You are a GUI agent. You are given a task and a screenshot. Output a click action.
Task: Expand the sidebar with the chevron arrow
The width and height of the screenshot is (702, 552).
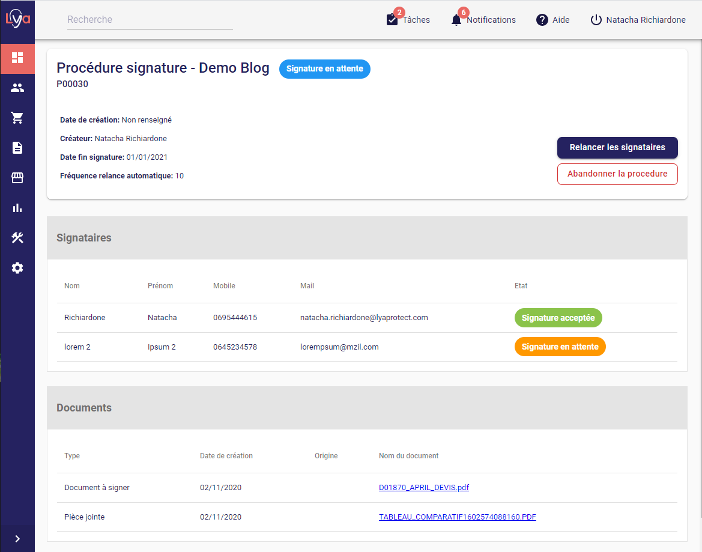(x=17, y=539)
